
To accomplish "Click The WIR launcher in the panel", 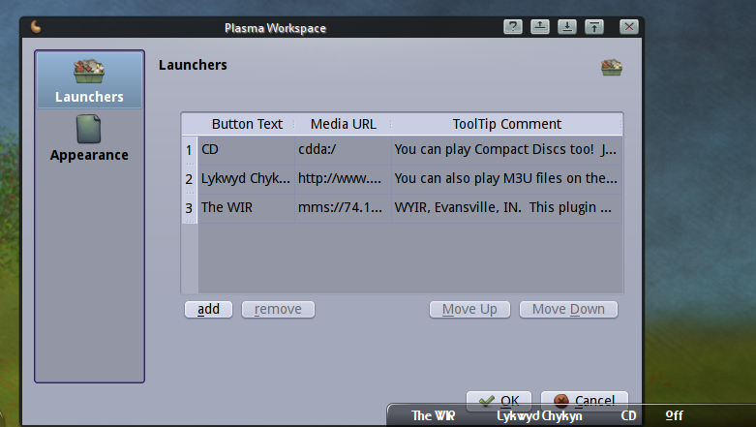I will coord(433,416).
